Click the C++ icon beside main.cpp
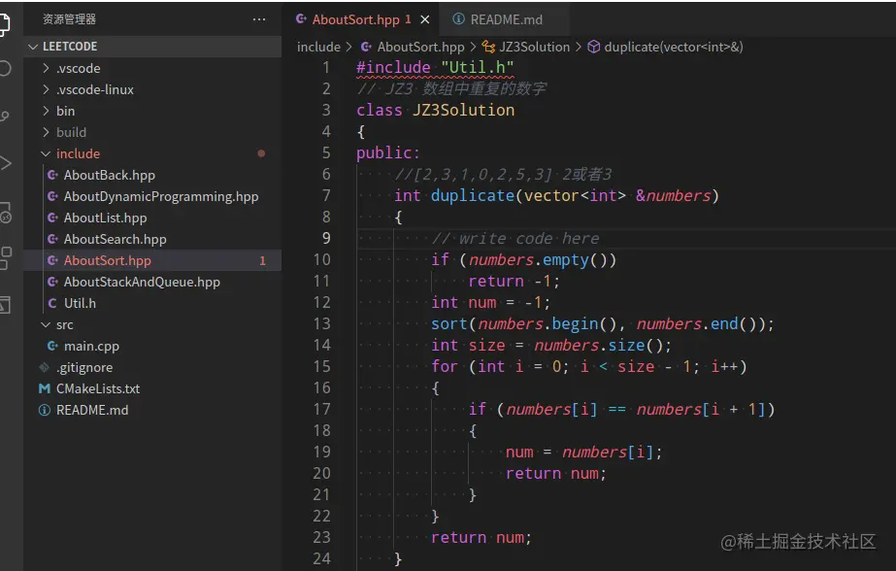 (x=52, y=346)
